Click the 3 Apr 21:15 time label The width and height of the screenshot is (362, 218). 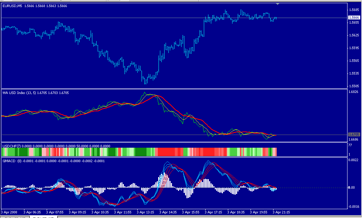click(281, 212)
